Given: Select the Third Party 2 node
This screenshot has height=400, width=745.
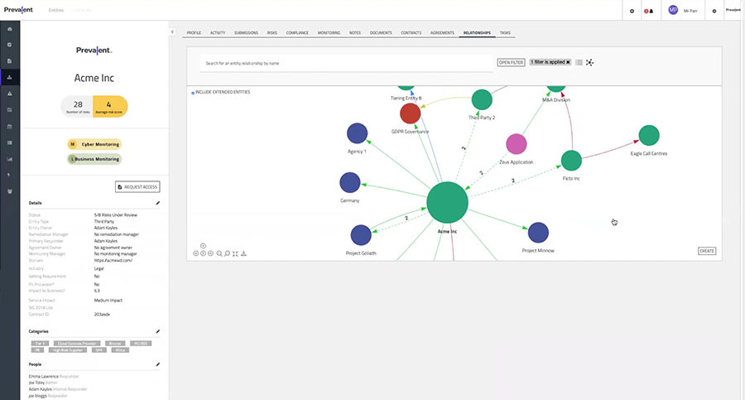Looking at the screenshot, I should tap(482, 100).
